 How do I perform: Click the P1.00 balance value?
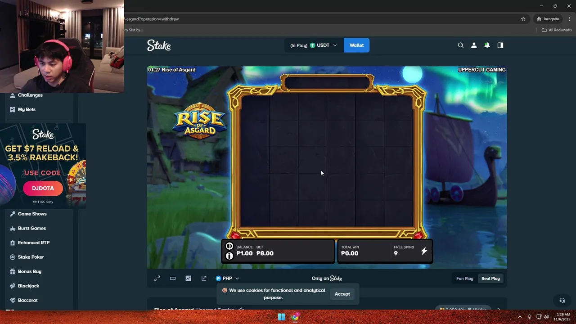(244, 253)
